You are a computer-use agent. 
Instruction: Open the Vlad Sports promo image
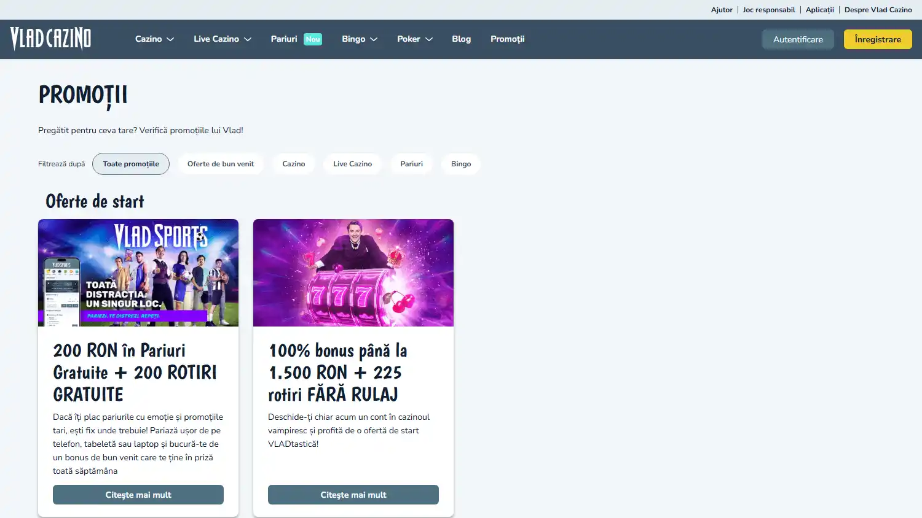[x=138, y=273]
